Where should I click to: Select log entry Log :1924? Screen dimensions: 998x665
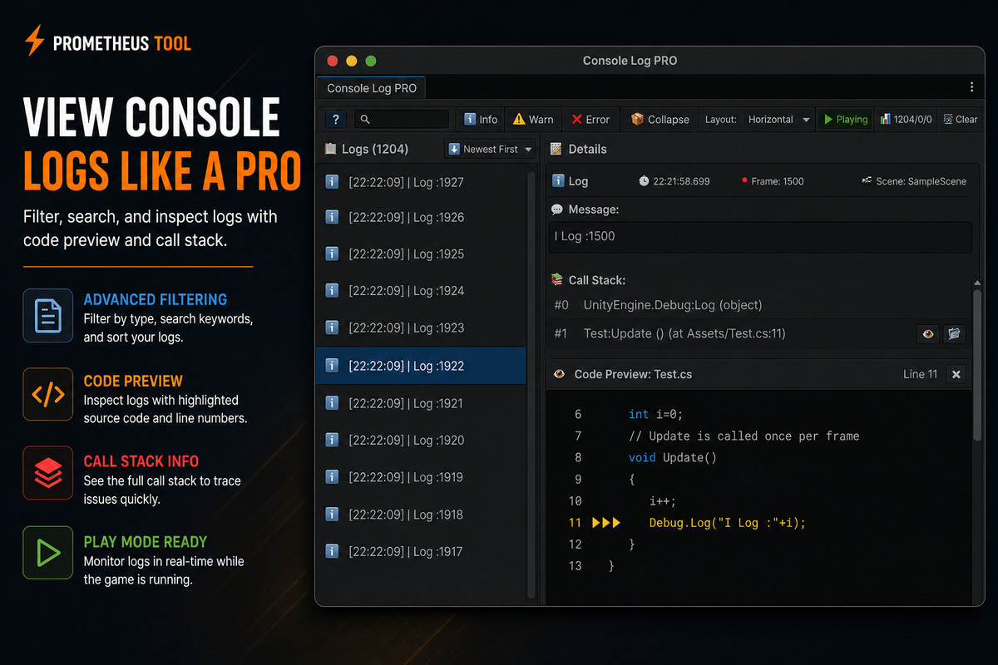[421, 291]
